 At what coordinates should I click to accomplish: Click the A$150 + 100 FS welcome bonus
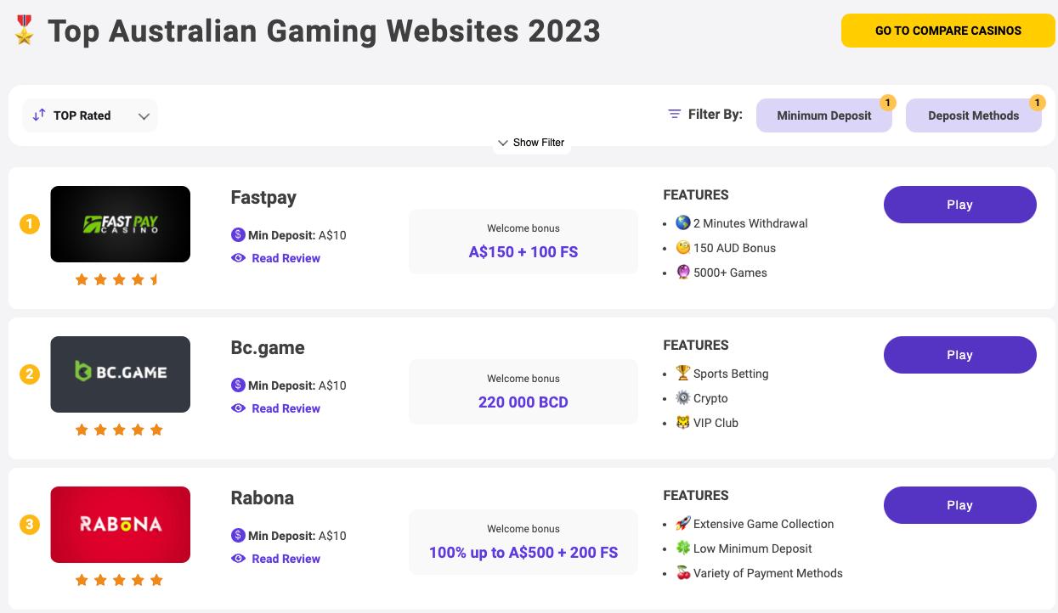point(523,252)
